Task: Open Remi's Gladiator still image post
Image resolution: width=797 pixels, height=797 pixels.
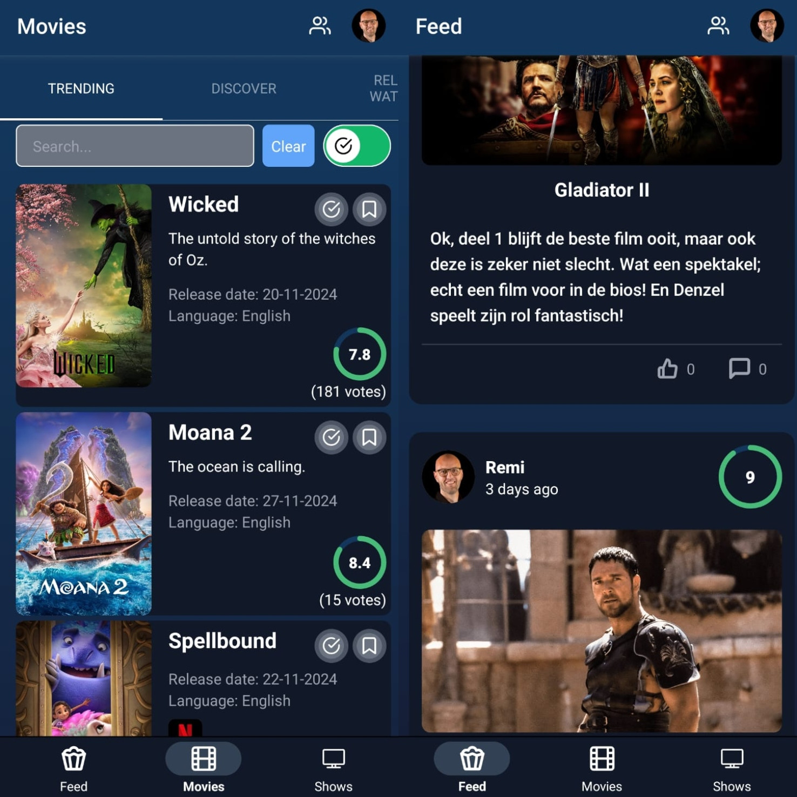Action: pyautogui.click(x=602, y=631)
